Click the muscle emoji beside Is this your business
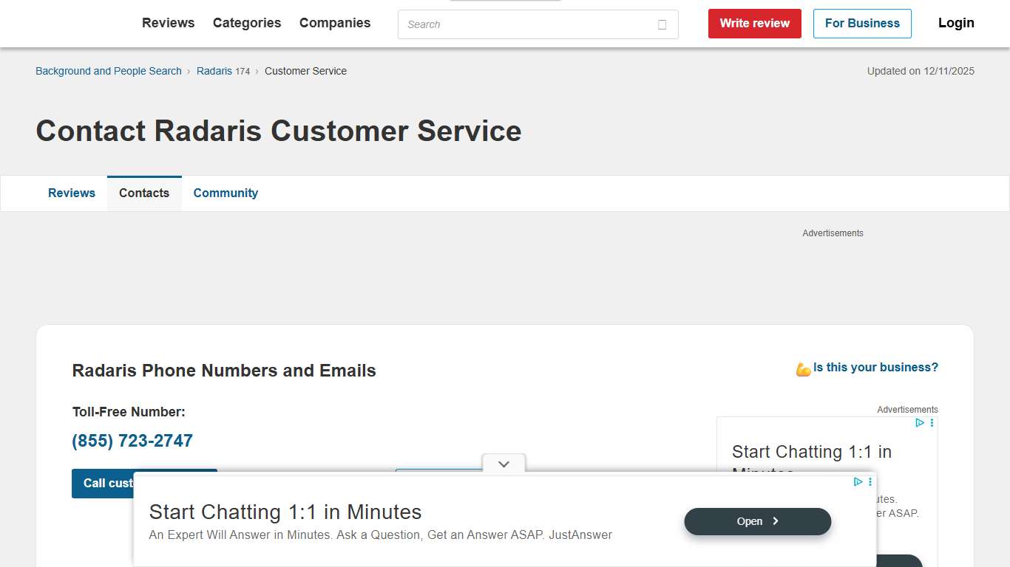 (x=802, y=367)
